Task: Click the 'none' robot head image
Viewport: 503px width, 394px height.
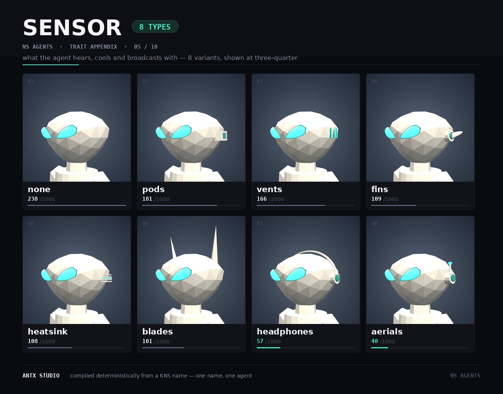Action: pos(77,128)
